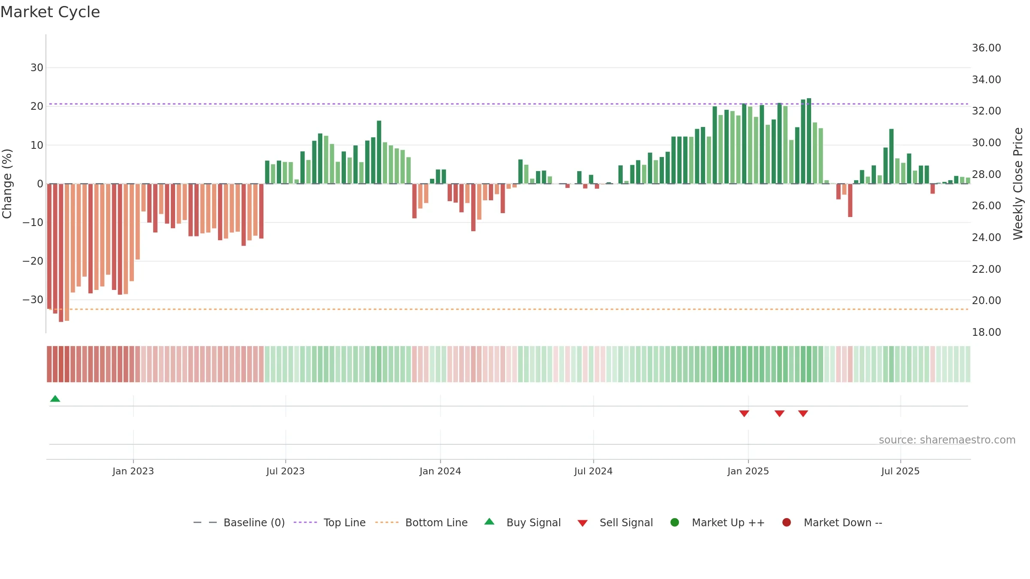Click the first Sell Signal marker near Jan 2025

click(744, 413)
